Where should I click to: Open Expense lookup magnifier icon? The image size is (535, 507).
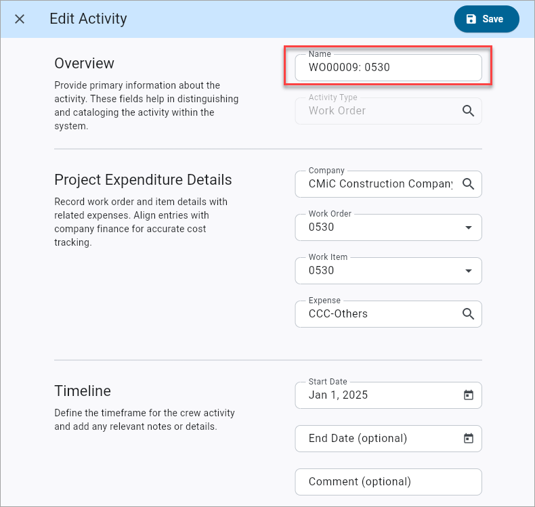pyautogui.click(x=468, y=313)
